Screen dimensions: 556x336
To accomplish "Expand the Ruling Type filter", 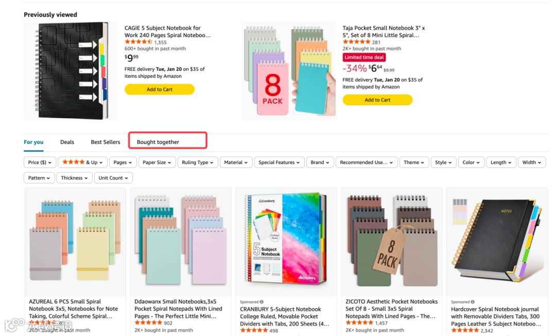I will [198, 162].
